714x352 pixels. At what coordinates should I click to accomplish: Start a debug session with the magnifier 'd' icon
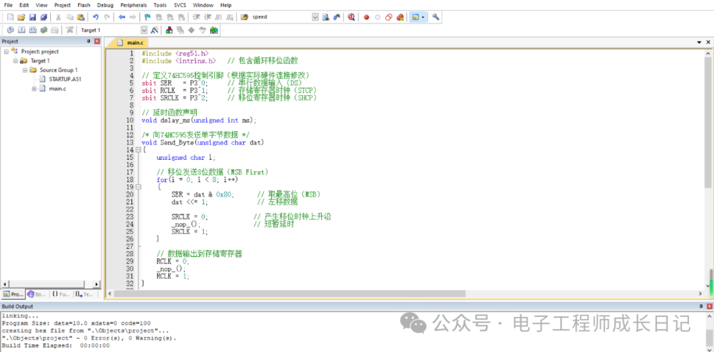pyautogui.click(x=351, y=17)
